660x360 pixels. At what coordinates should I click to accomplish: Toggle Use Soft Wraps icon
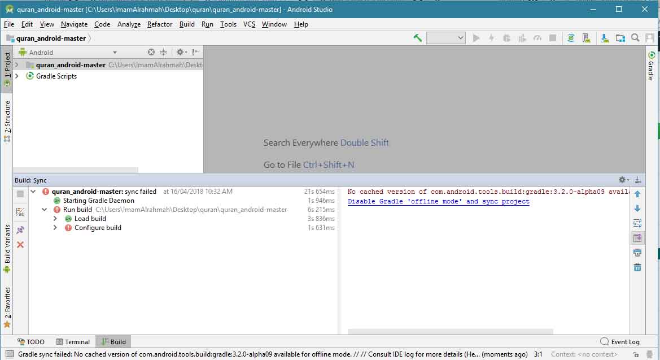click(637, 223)
